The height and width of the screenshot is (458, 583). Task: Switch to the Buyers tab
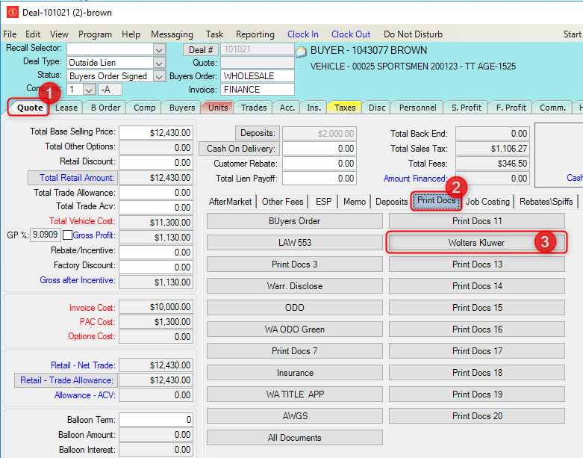coord(182,108)
